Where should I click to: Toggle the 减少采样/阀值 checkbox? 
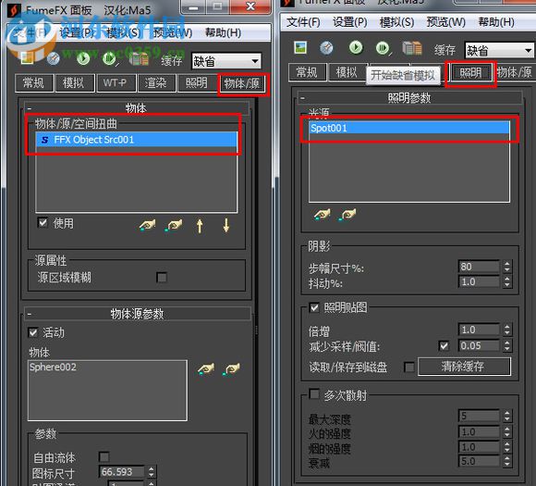pos(444,346)
